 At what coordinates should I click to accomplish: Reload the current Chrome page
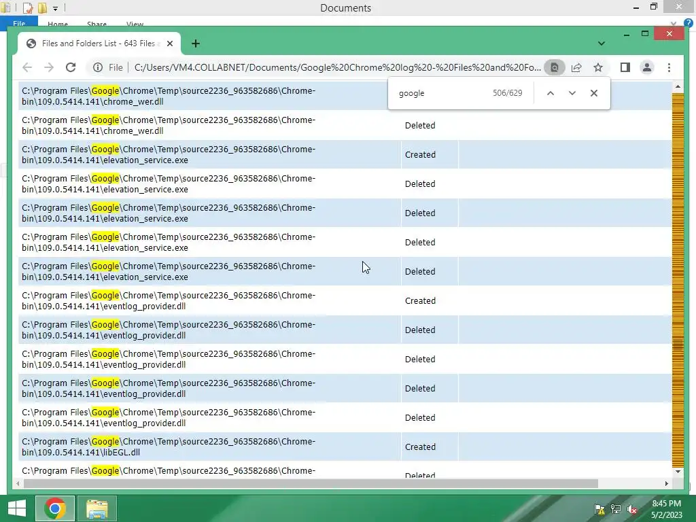click(71, 67)
